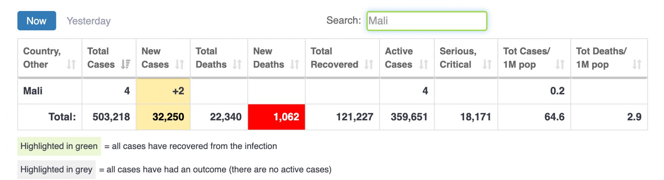Switch to the Now tab
This screenshot has width=664, height=180.
click(37, 21)
